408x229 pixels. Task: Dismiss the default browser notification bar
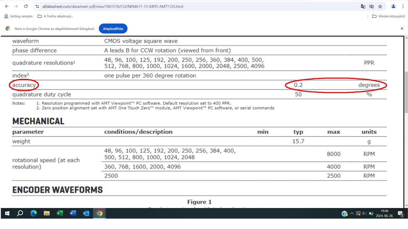402,29
